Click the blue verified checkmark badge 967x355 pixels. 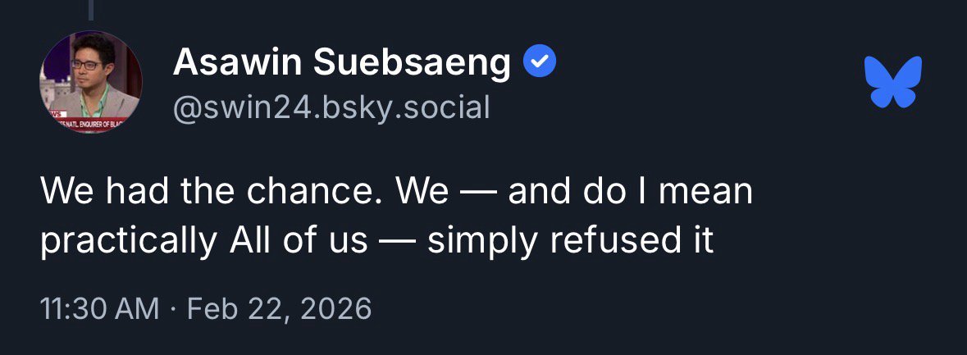pos(540,61)
